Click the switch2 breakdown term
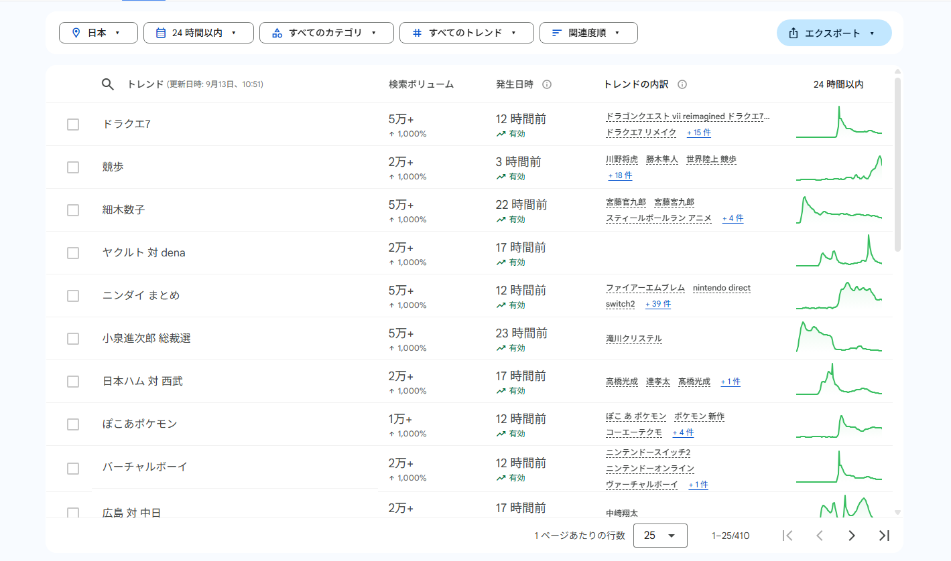951x561 pixels. [x=621, y=304]
